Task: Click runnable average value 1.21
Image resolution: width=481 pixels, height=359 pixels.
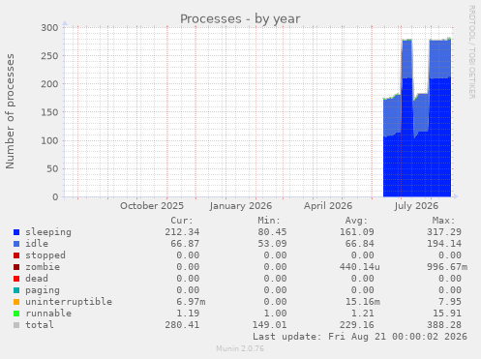Action: click(x=363, y=314)
